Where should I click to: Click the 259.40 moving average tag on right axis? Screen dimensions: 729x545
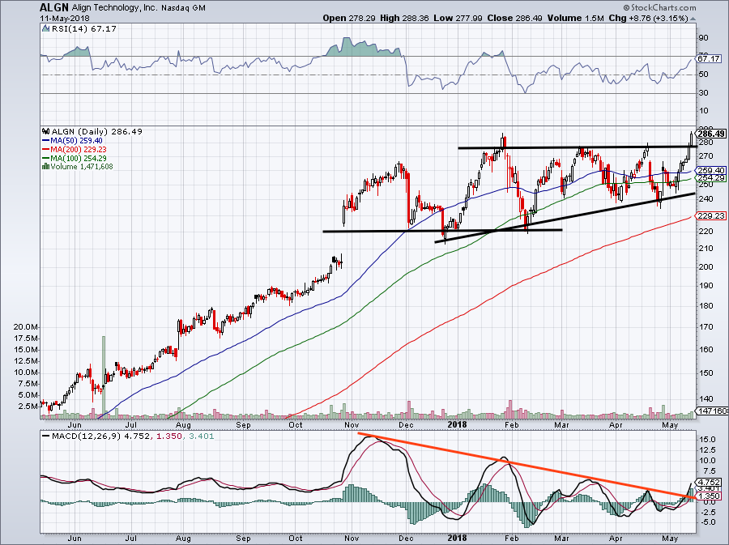coord(711,171)
